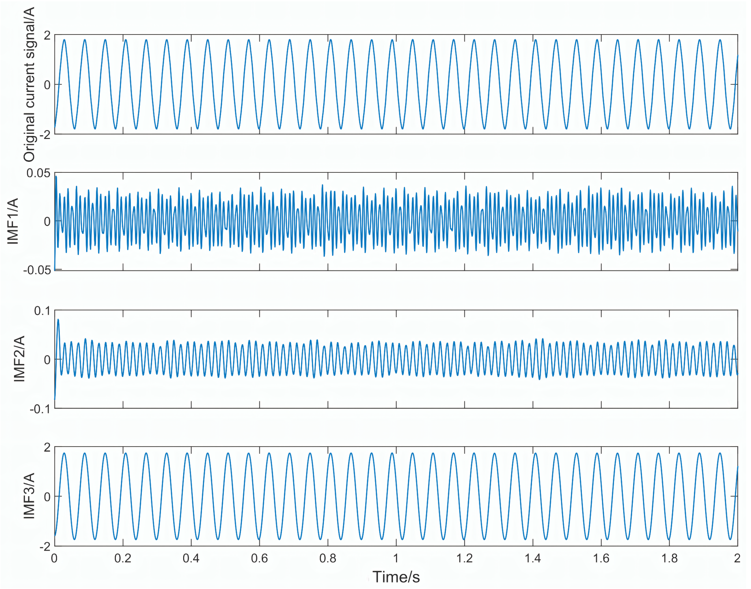751x589 pixels.
Task: Click the '0.6' x-axis tick label
Action: click(260, 558)
